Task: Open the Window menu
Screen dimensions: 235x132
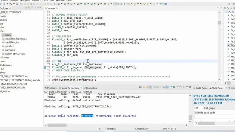Action: [60, 1]
